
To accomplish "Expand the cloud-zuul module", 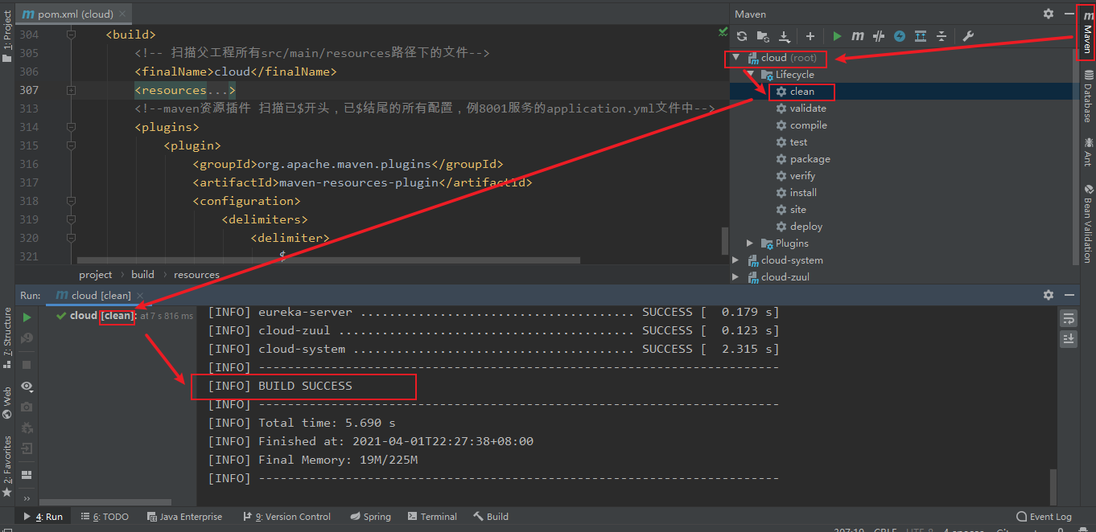I will point(735,276).
